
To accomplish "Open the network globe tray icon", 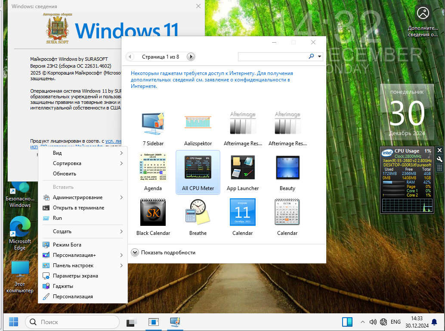I will coord(383,322).
